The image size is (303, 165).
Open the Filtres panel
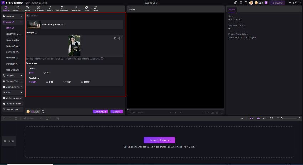(x=86, y=9)
